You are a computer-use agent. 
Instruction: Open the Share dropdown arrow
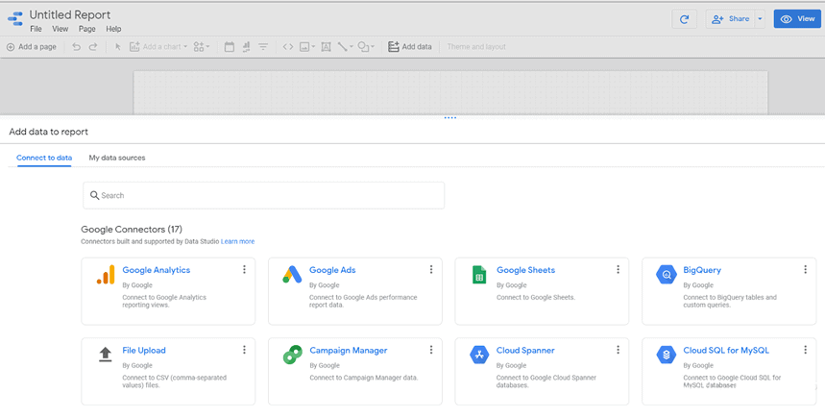tap(760, 19)
